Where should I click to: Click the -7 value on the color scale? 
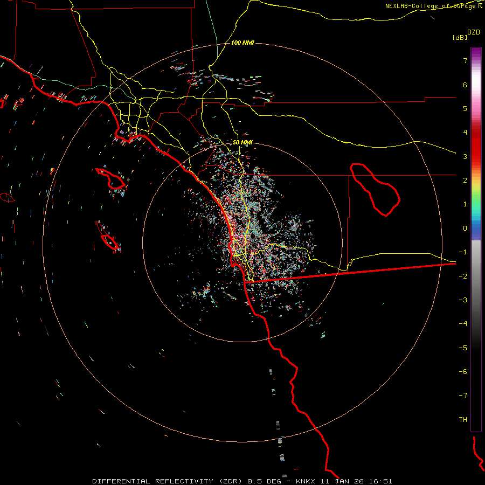[x=463, y=396]
